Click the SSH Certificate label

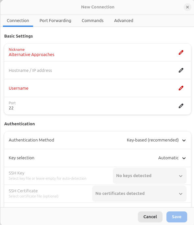coord(23,191)
